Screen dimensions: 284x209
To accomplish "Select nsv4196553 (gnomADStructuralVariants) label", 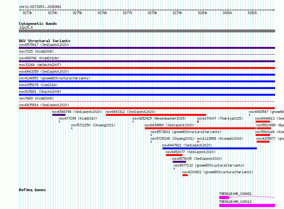I will point(55,78).
